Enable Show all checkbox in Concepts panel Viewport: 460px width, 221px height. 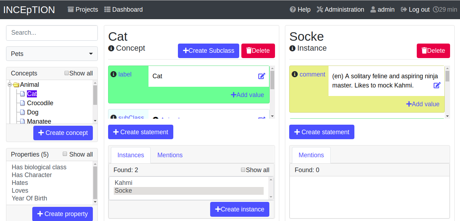(67, 73)
